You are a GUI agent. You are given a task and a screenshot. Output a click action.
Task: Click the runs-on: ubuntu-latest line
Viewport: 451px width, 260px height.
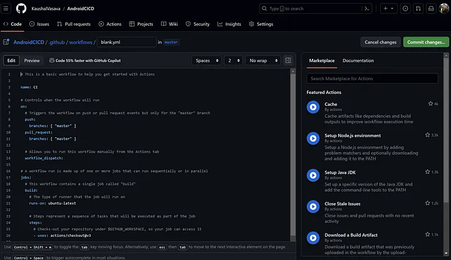(x=53, y=203)
